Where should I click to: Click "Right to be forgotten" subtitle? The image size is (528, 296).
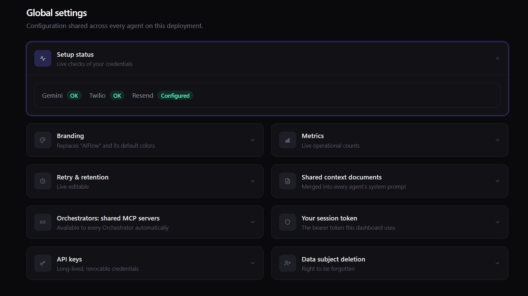point(328,269)
